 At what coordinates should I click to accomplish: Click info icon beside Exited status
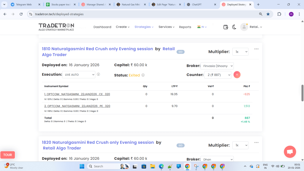pyautogui.click(x=143, y=75)
